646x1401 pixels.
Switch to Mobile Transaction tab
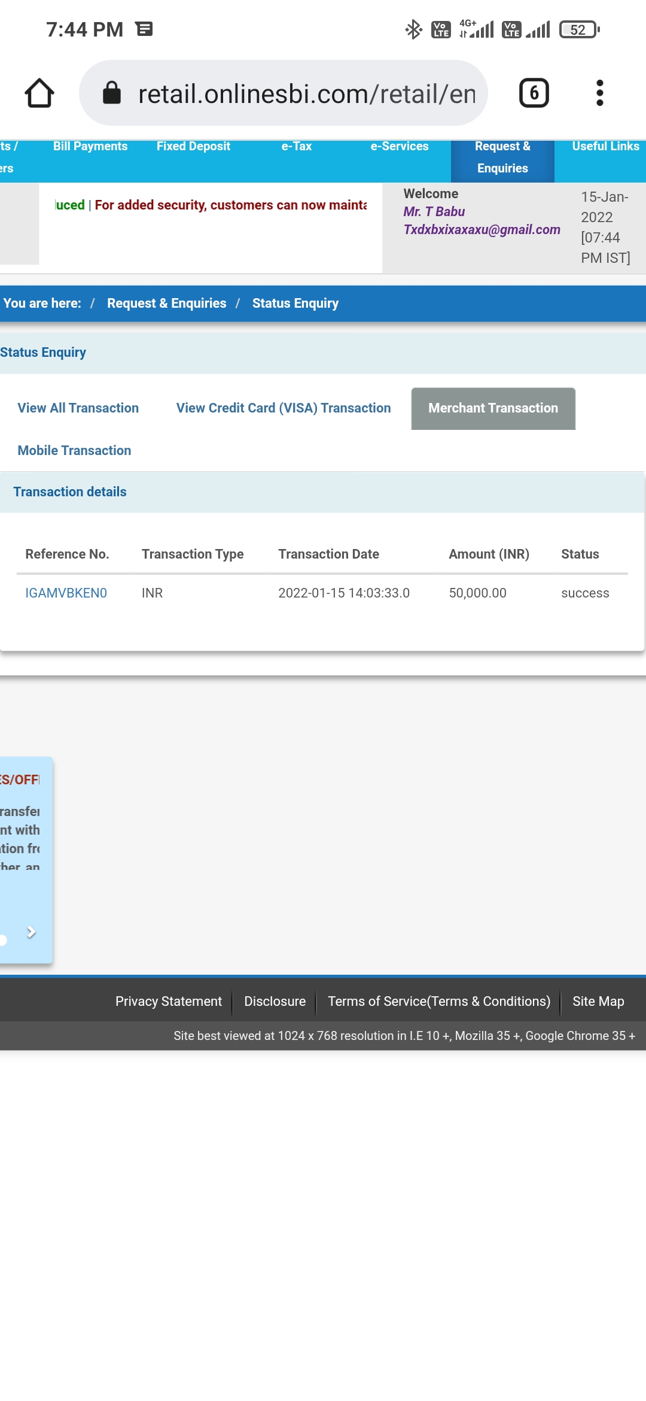(74, 451)
